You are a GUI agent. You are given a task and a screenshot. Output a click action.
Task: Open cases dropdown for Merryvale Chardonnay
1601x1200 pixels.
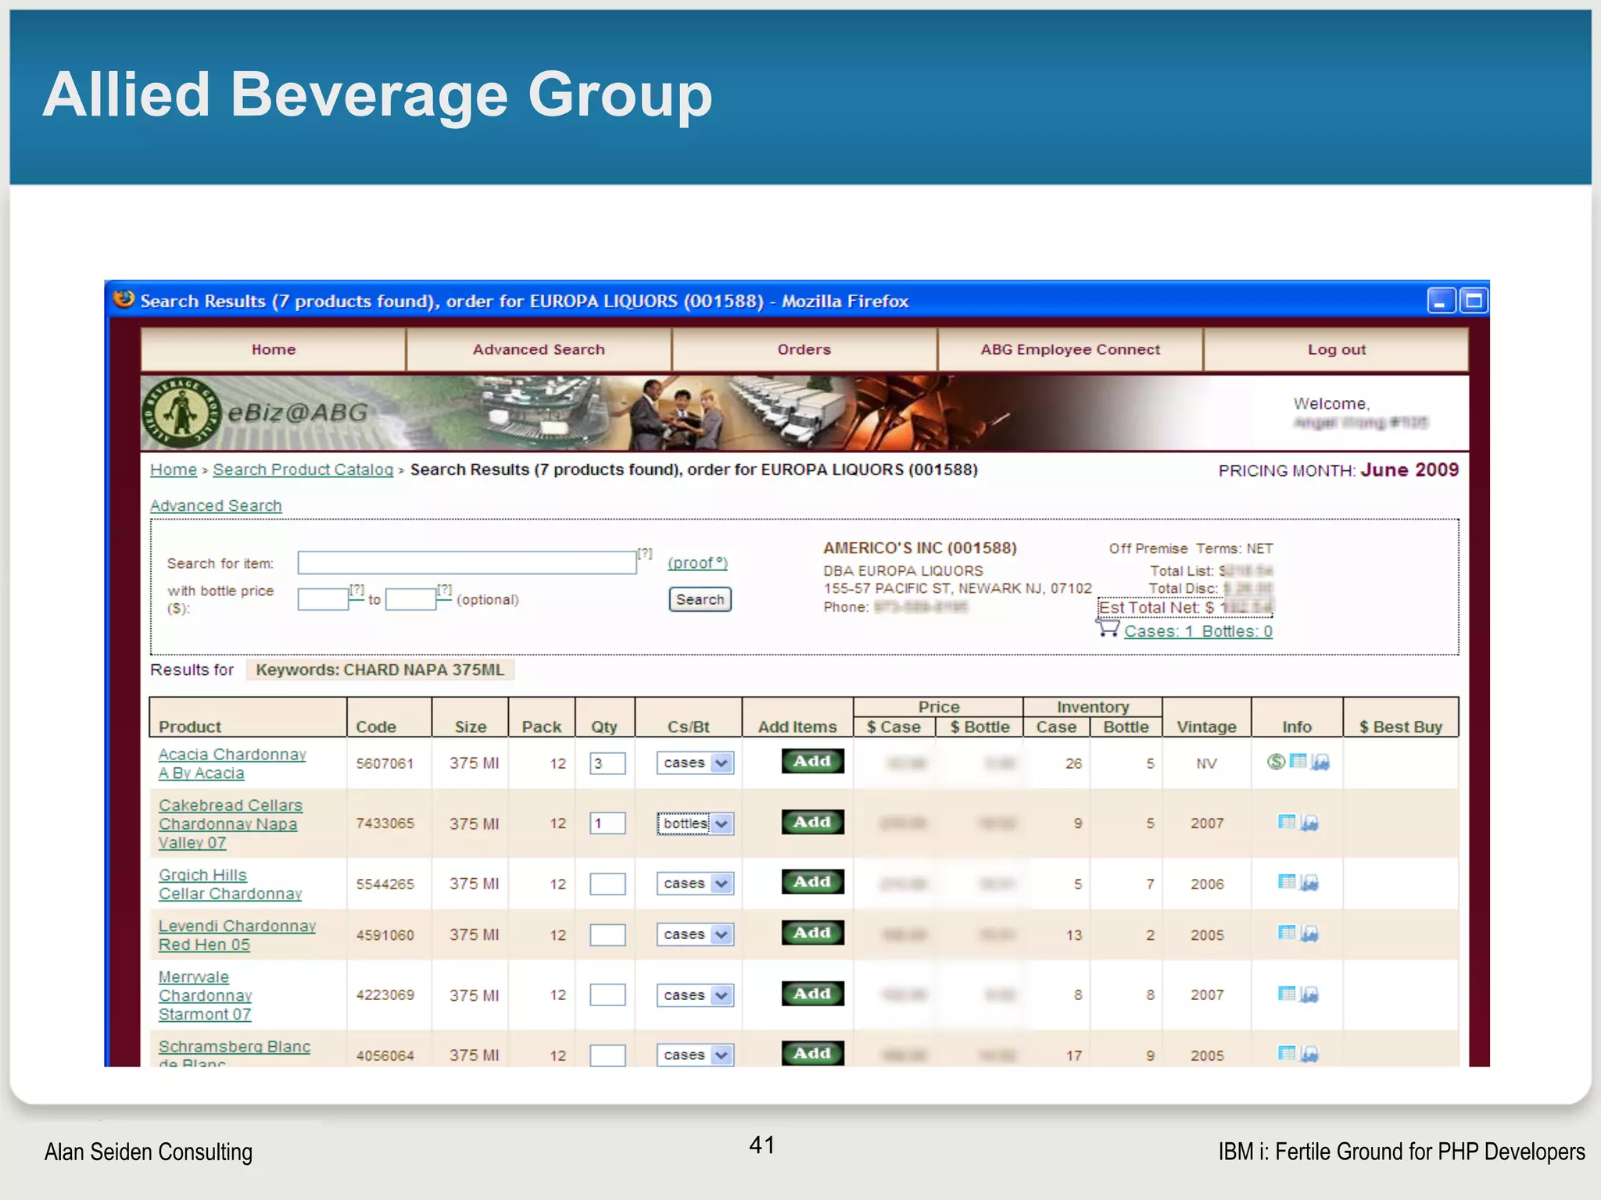695,995
